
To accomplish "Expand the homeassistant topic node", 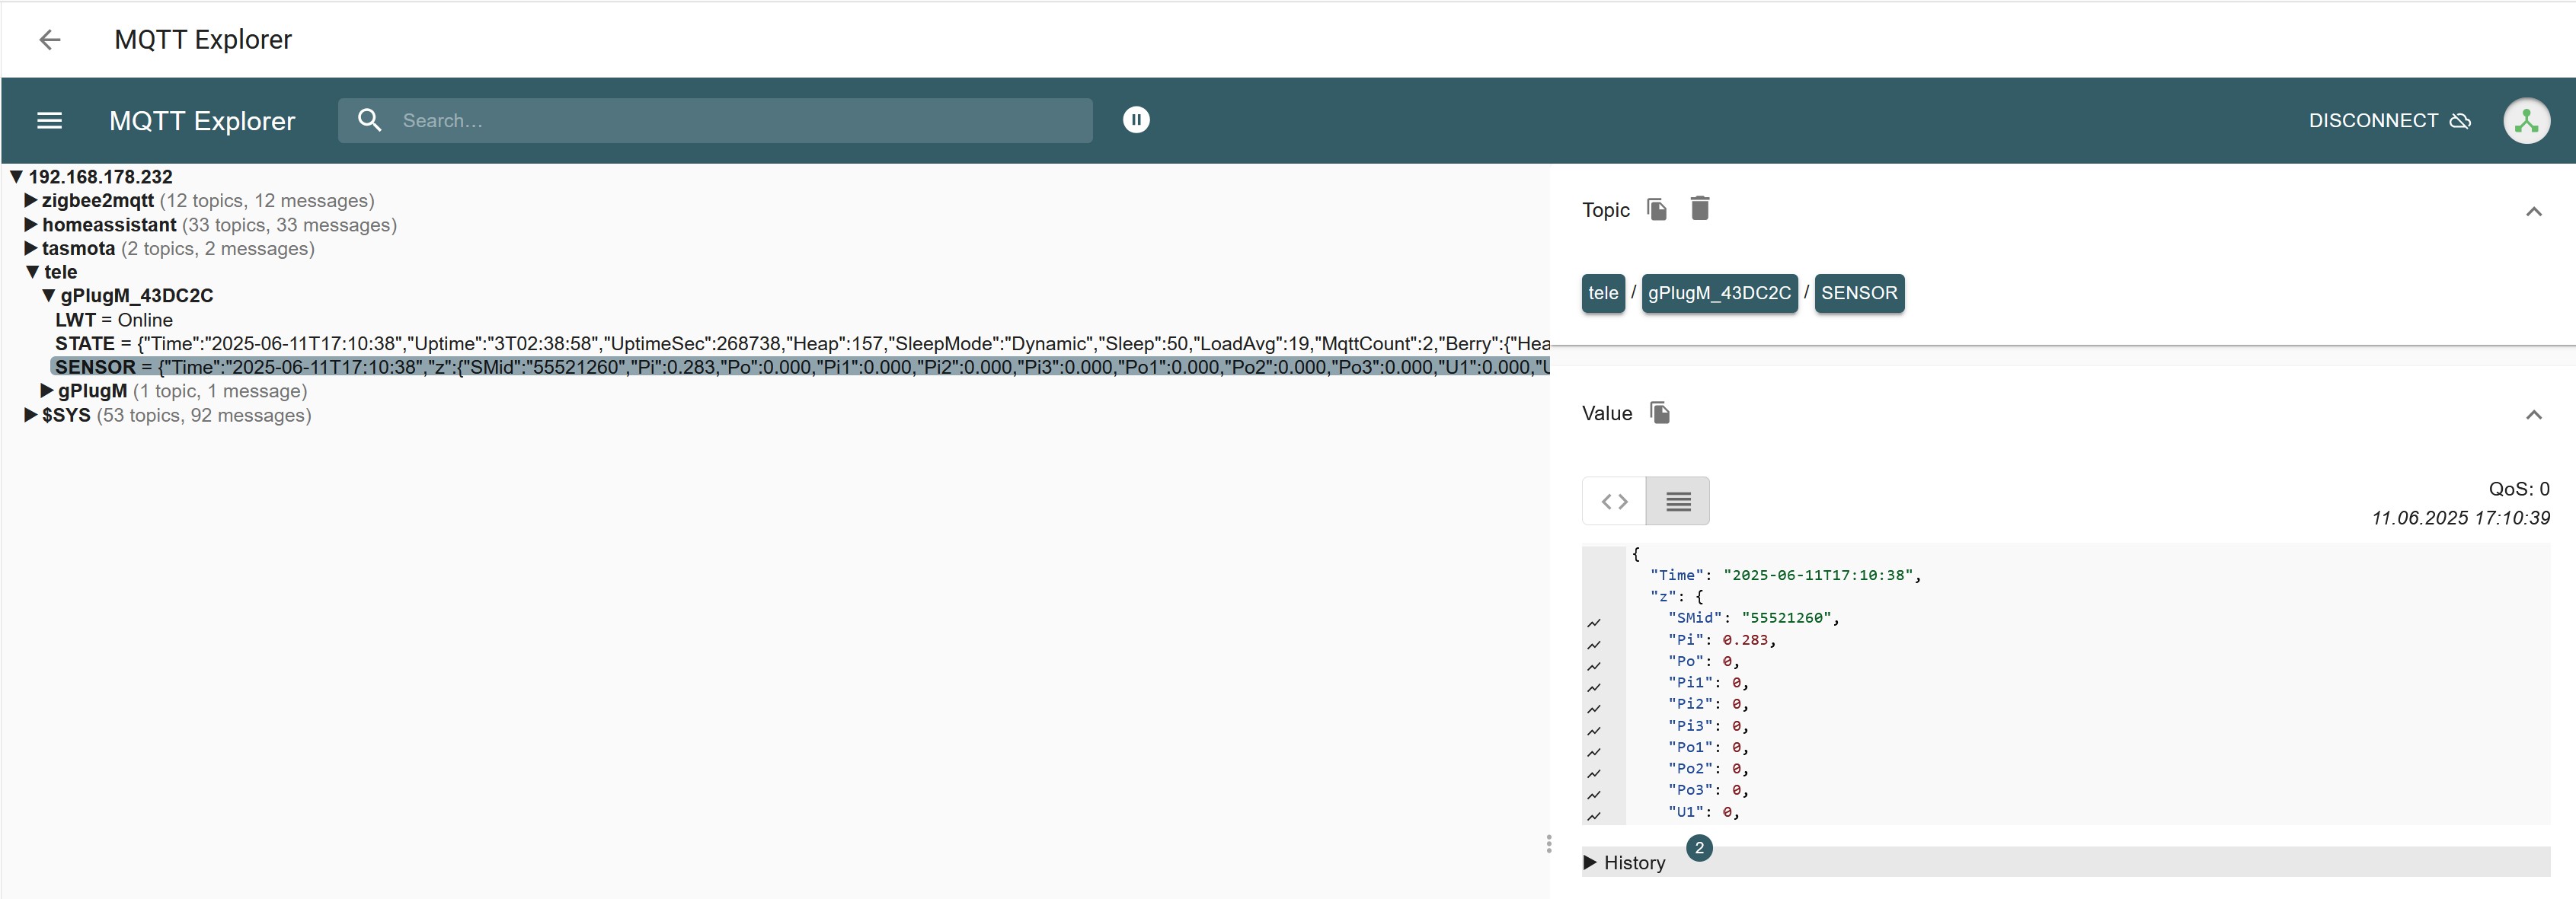I will (x=31, y=225).
